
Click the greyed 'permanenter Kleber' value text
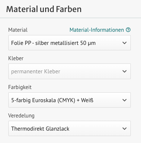[36, 71]
